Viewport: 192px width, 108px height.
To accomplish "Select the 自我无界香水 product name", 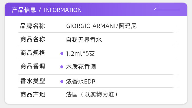I will click(84, 40).
